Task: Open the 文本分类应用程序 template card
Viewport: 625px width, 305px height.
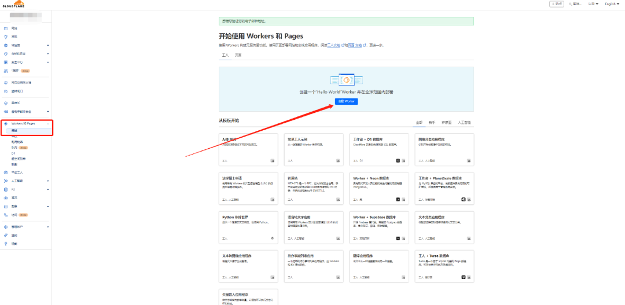Action: click(444, 227)
